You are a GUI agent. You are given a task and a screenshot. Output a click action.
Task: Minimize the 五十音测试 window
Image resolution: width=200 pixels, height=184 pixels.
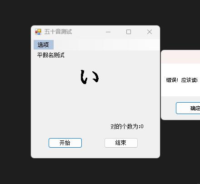point(108,32)
